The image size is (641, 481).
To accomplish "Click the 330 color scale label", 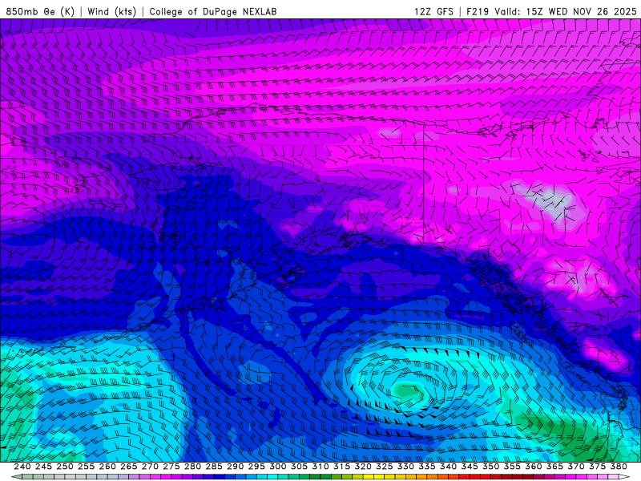I will pyautogui.click(x=405, y=467).
